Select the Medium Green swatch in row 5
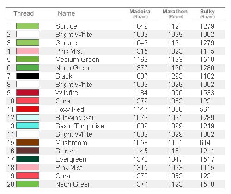This screenshot has width=231, height=194. tap(28, 59)
